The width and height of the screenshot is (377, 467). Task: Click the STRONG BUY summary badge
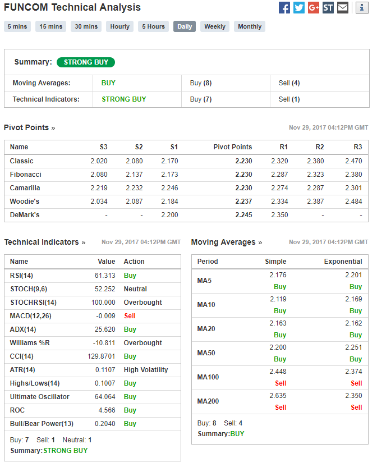86,62
